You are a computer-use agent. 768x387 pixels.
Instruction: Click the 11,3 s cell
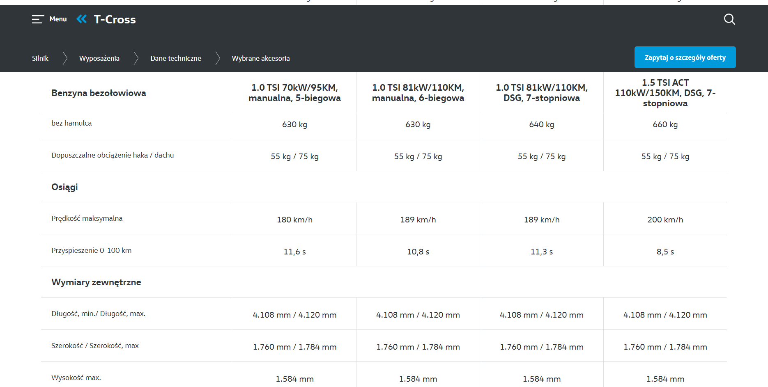point(542,252)
